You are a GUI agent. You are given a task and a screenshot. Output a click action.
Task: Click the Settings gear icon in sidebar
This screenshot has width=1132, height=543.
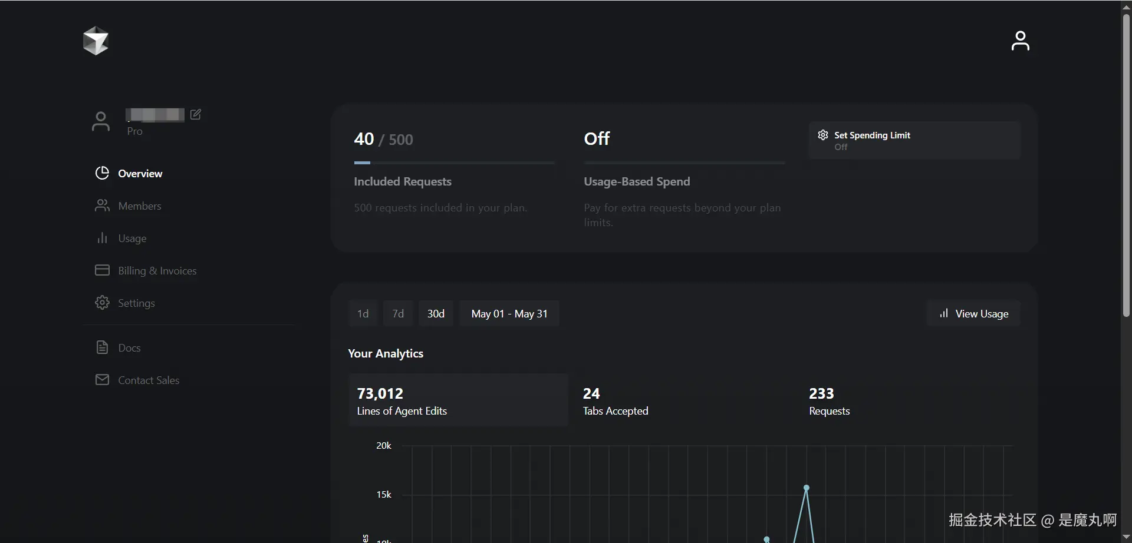(102, 303)
